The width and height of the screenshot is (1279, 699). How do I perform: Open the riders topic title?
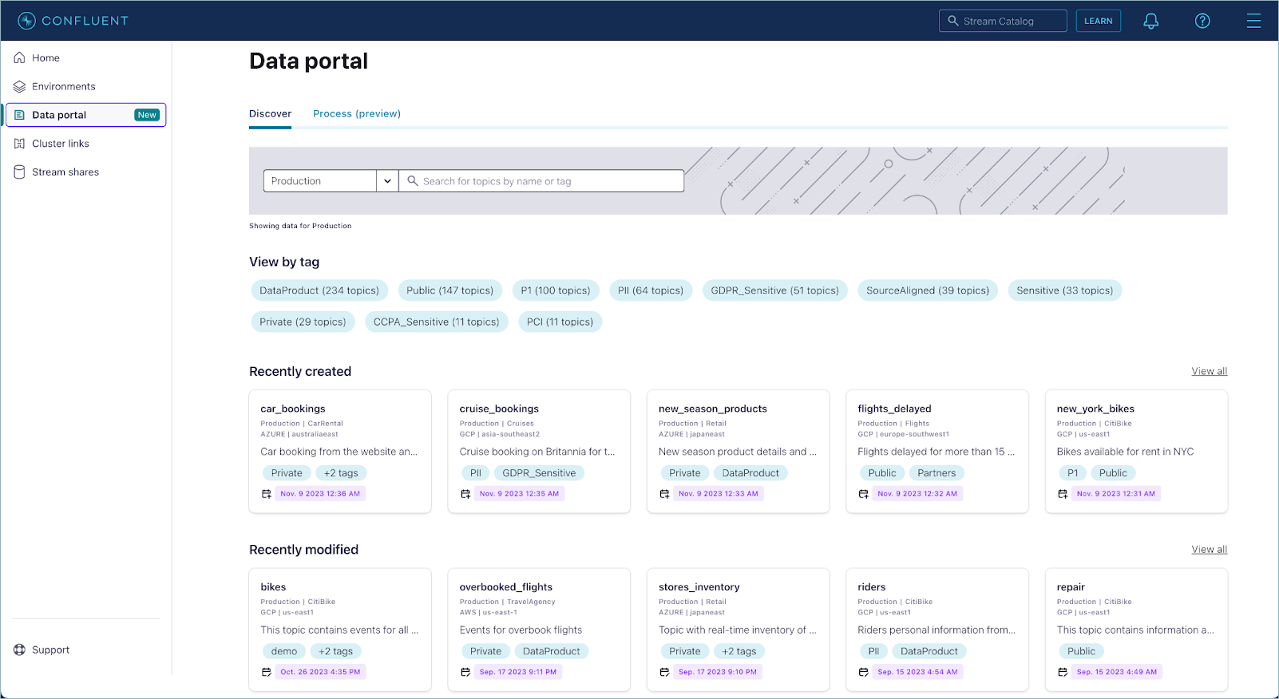point(872,586)
